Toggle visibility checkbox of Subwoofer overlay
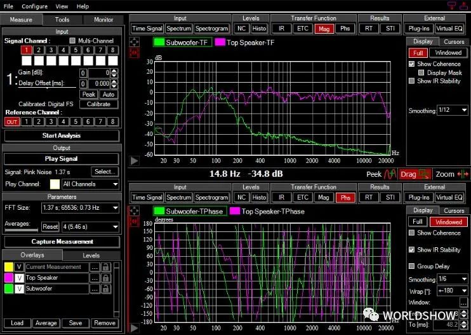Screen dimensions: 471x335 click(x=19, y=289)
